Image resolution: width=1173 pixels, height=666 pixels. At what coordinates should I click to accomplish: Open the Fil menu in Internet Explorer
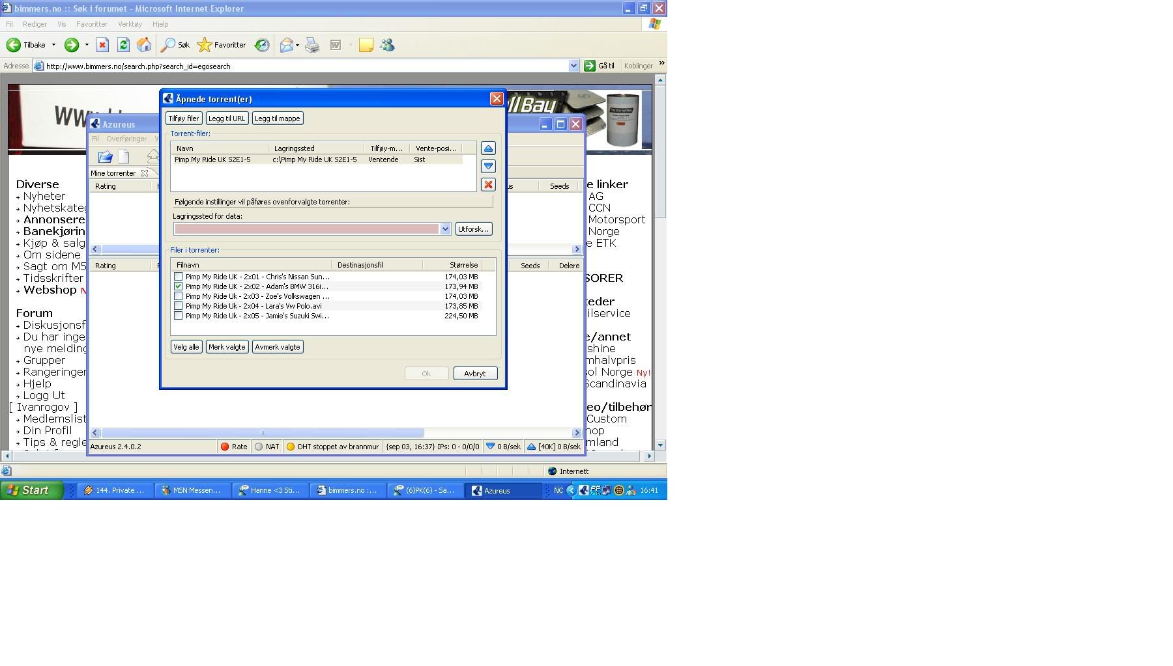point(9,24)
